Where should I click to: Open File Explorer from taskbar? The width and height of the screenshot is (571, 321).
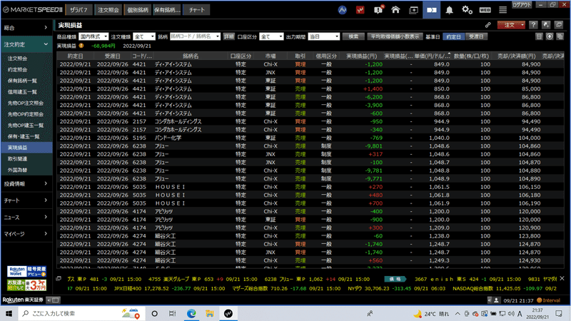pyautogui.click(x=210, y=313)
